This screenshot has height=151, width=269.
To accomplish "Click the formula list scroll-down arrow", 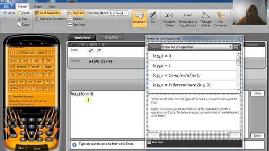I will pyautogui.click(x=238, y=89).
